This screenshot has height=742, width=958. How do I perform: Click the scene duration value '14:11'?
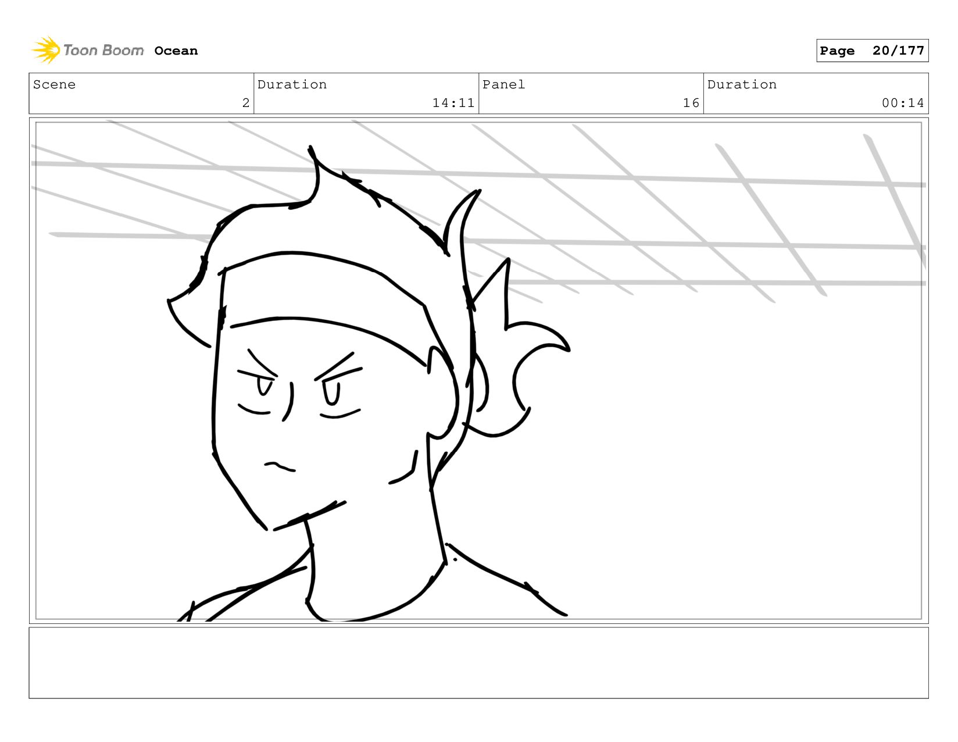(453, 103)
